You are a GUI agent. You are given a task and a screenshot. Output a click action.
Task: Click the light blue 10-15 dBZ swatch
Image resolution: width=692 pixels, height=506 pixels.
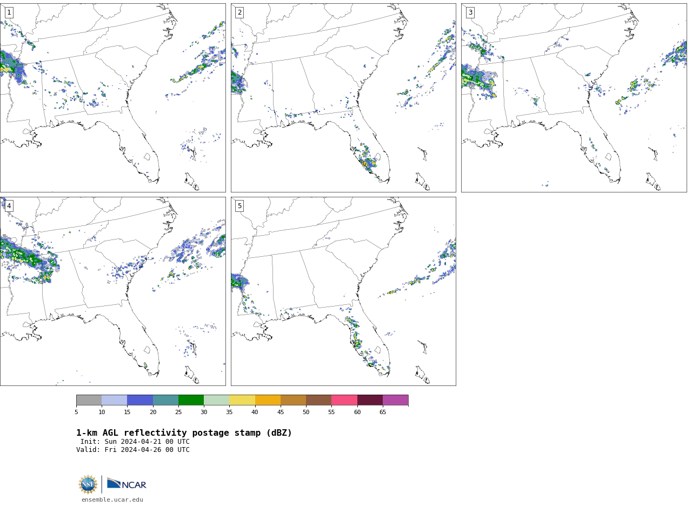pos(114,400)
